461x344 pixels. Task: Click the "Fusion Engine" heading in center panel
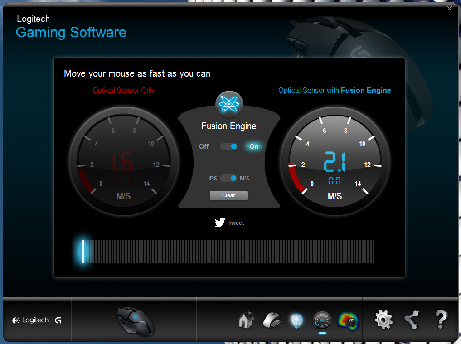pos(229,126)
